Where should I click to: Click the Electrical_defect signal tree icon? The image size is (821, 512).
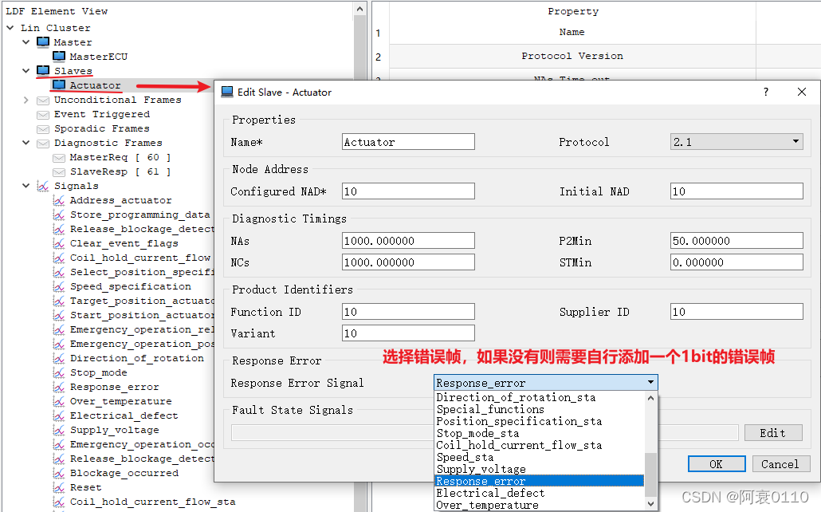coord(59,416)
